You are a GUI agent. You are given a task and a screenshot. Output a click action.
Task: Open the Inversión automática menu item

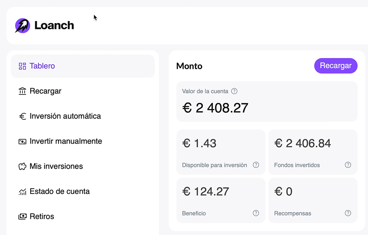click(x=65, y=116)
